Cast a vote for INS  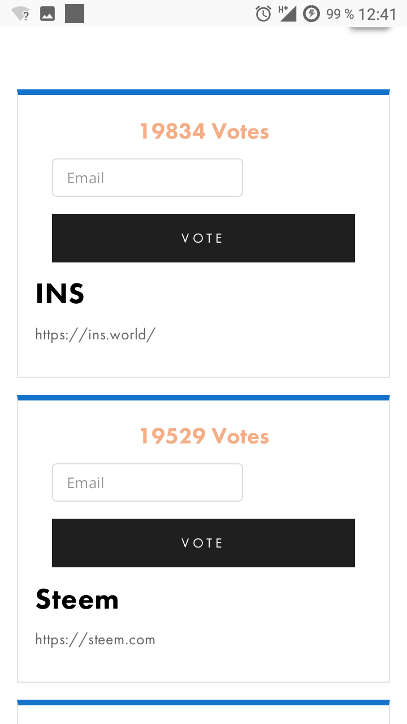click(x=203, y=238)
